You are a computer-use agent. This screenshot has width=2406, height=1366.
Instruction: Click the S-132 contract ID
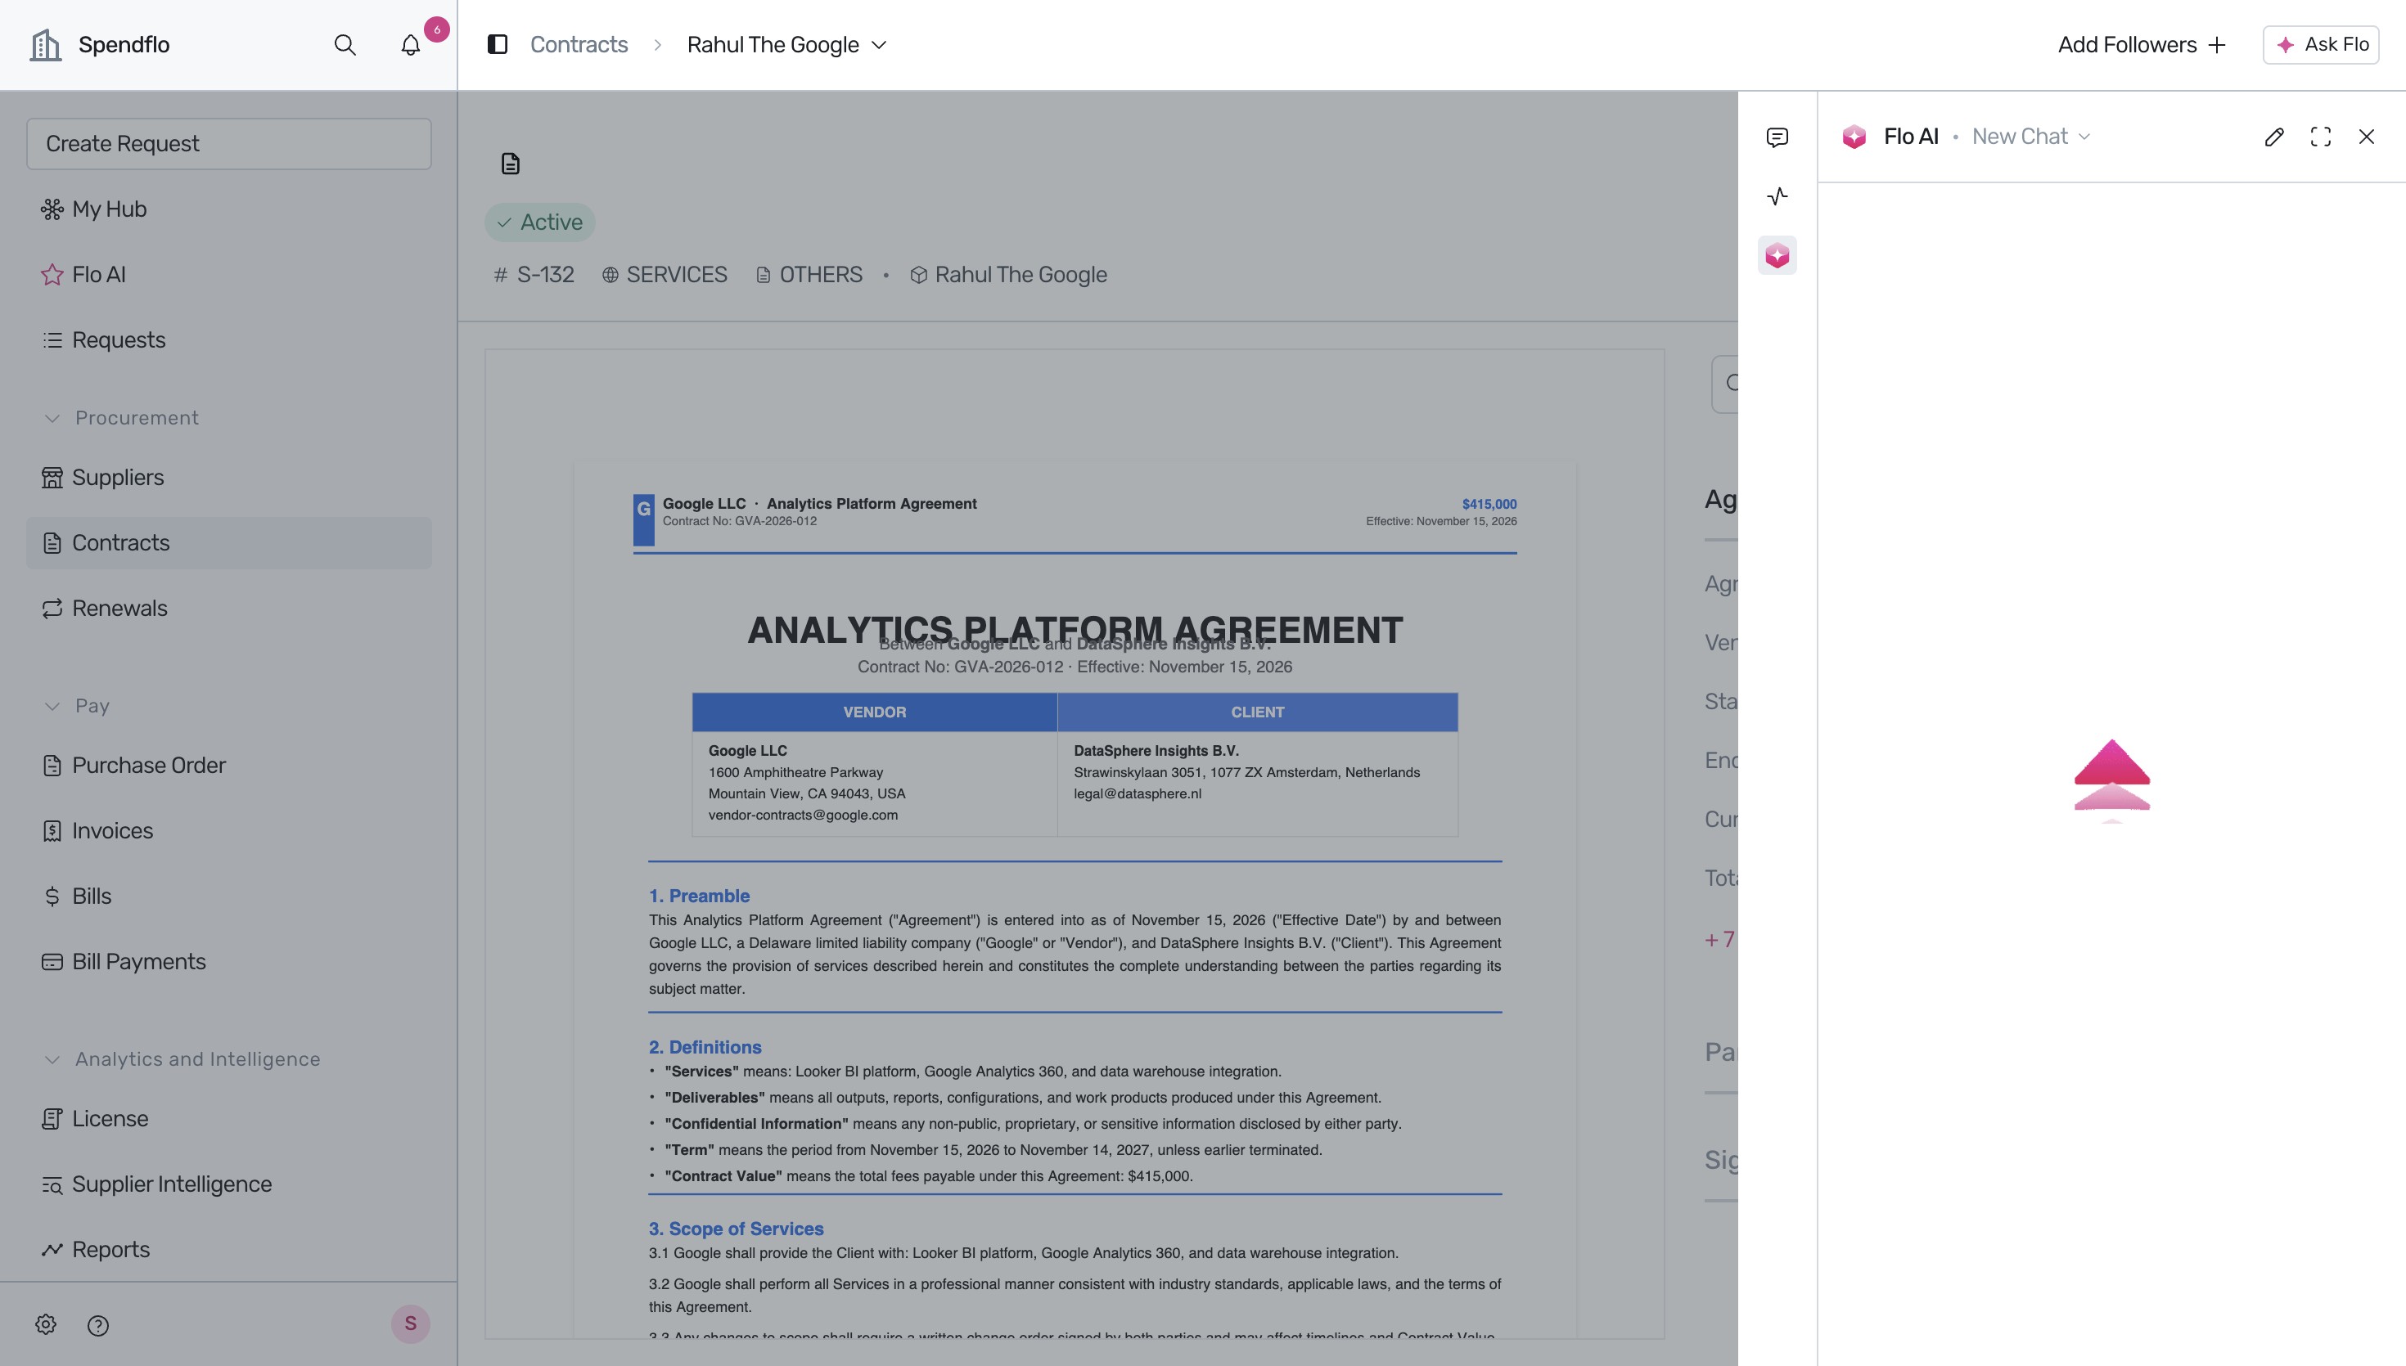[534, 274]
